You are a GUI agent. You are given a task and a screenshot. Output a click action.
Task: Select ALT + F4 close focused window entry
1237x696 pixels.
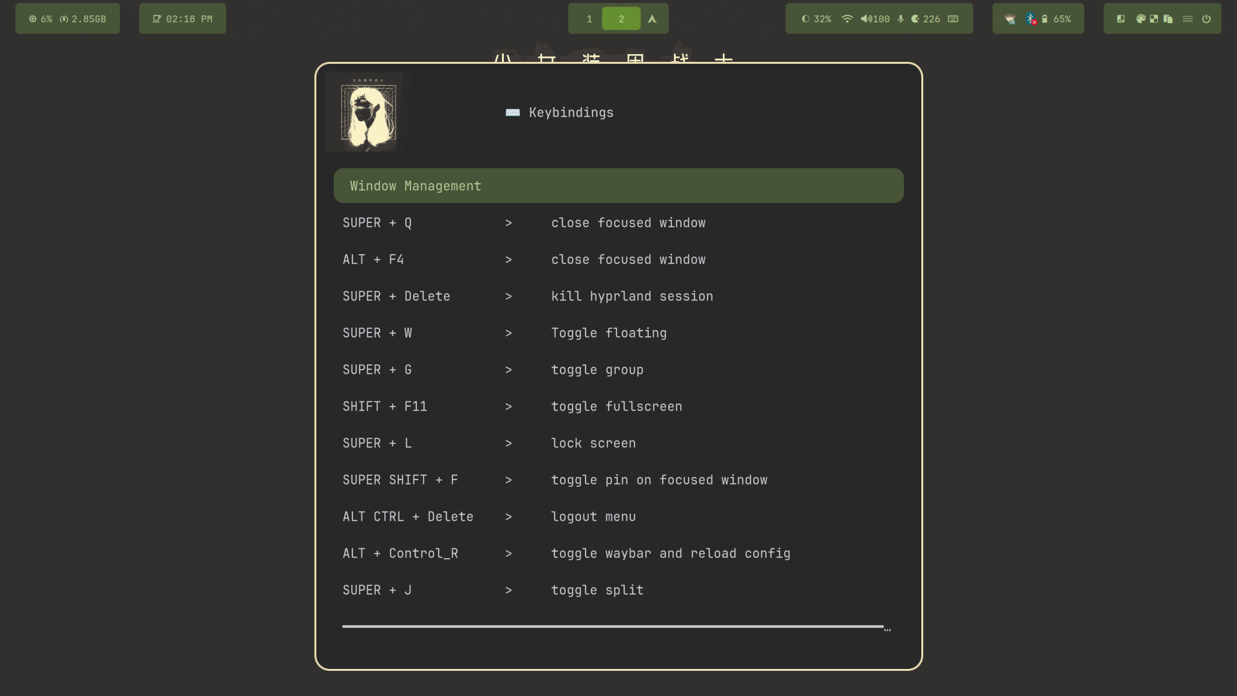click(618, 259)
